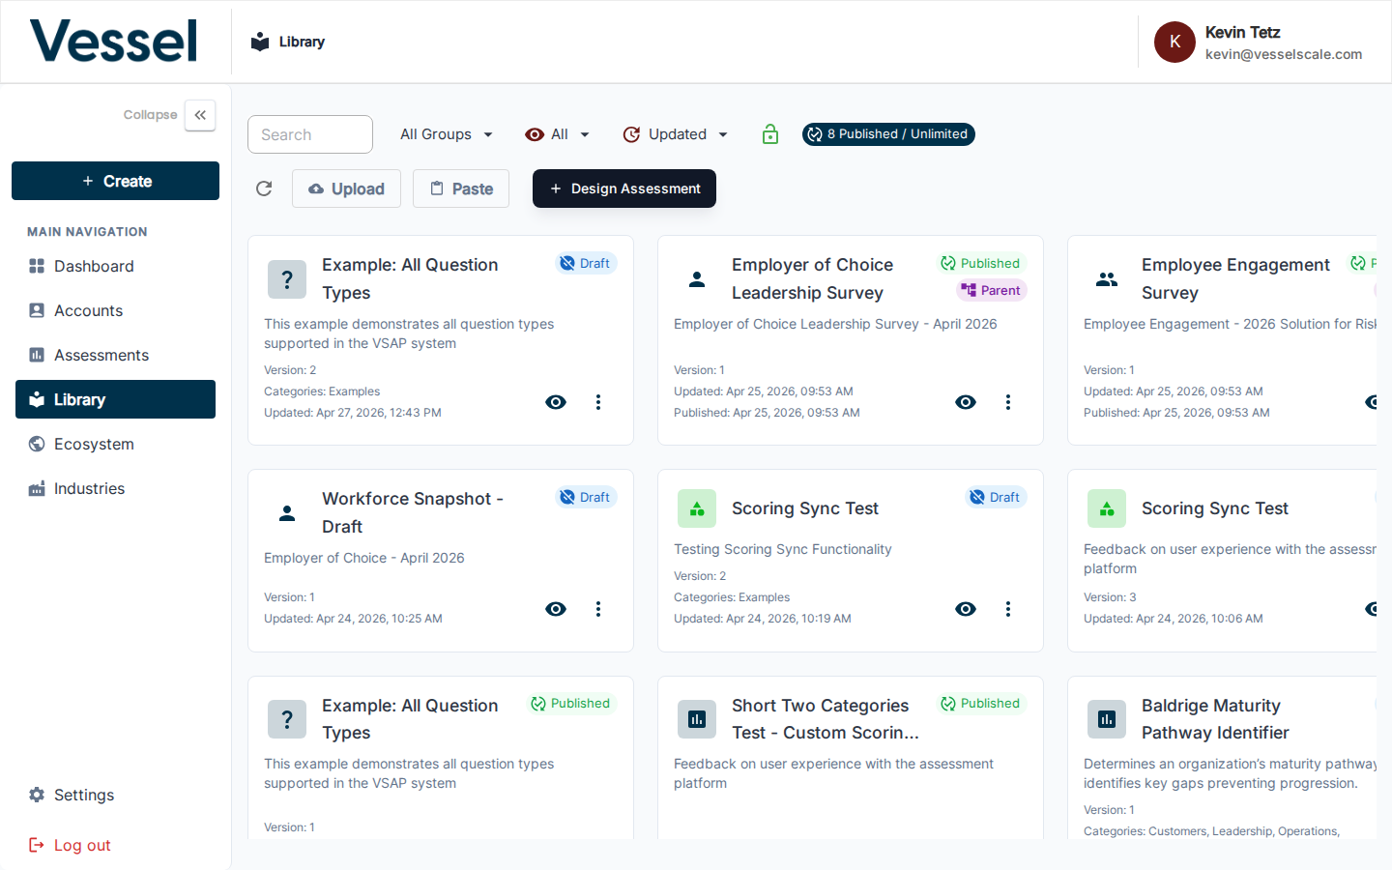Click the Create button
1392x870 pixels.
[x=115, y=181]
